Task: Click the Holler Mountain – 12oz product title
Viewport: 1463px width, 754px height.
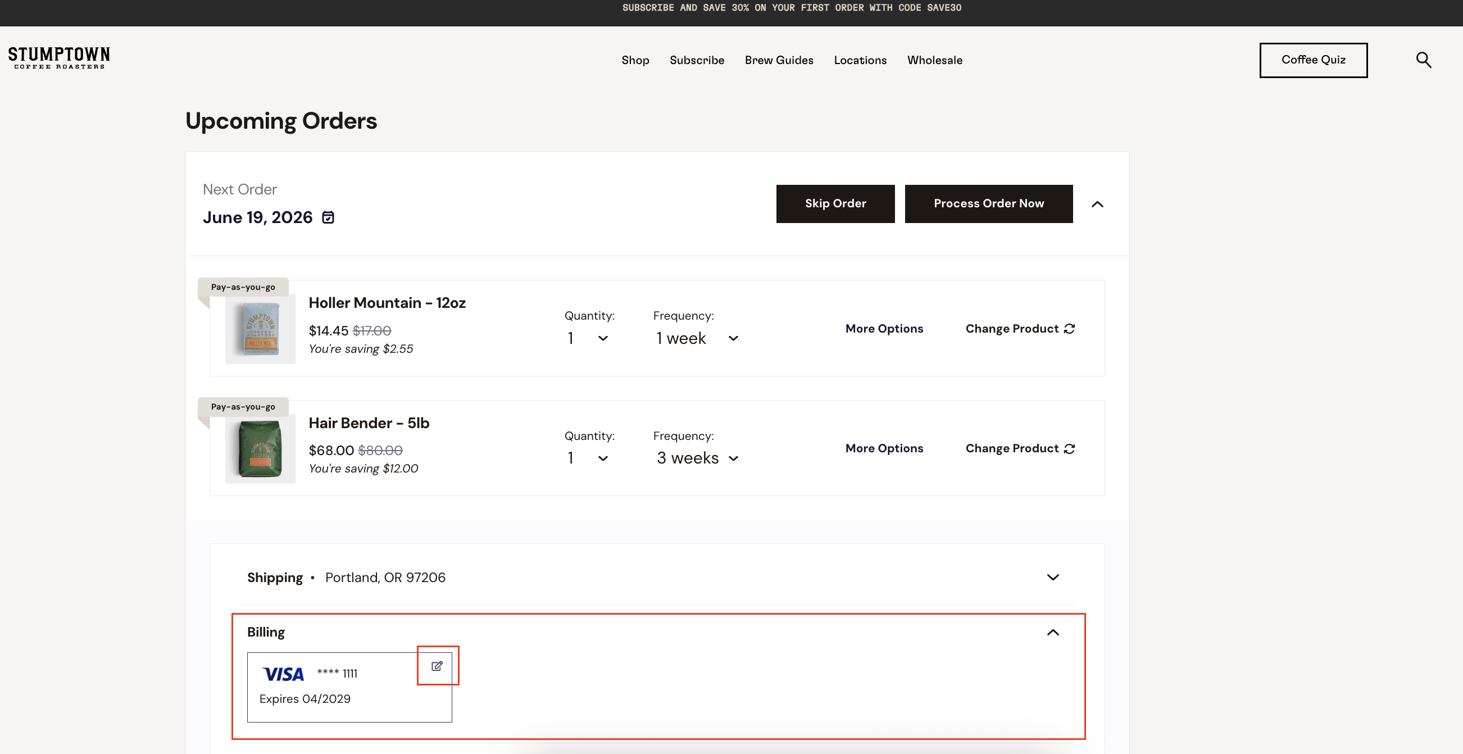Action: [387, 303]
